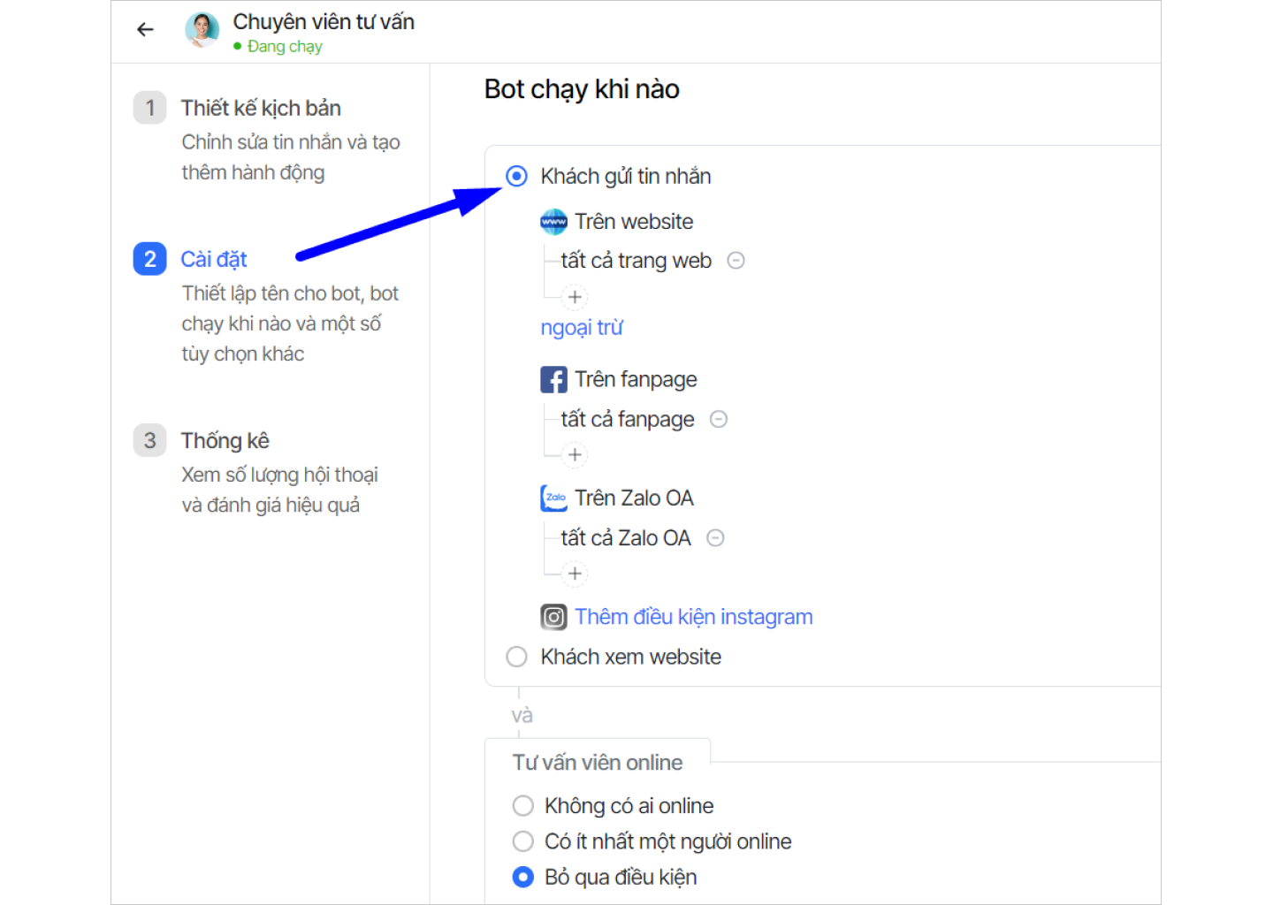Click the Chuyên viên tư vấn avatar
This screenshot has height=905, width=1273.
coord(202,30)
